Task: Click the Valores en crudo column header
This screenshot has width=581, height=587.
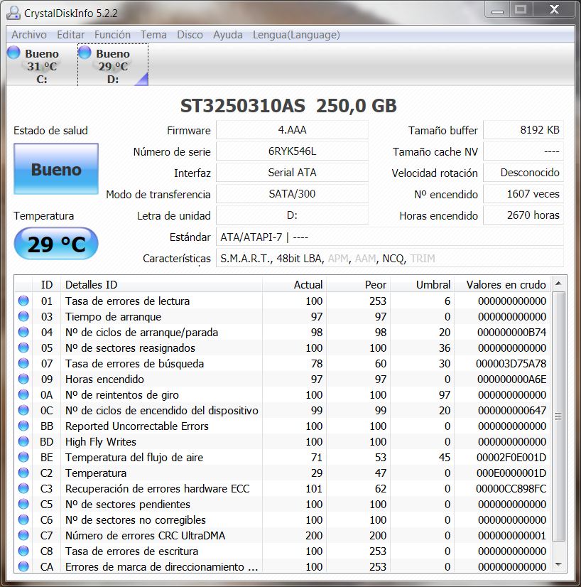Action: [x=502, y=284]
